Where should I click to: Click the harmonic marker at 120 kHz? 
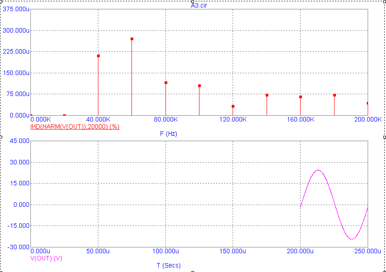click(233, 106)
